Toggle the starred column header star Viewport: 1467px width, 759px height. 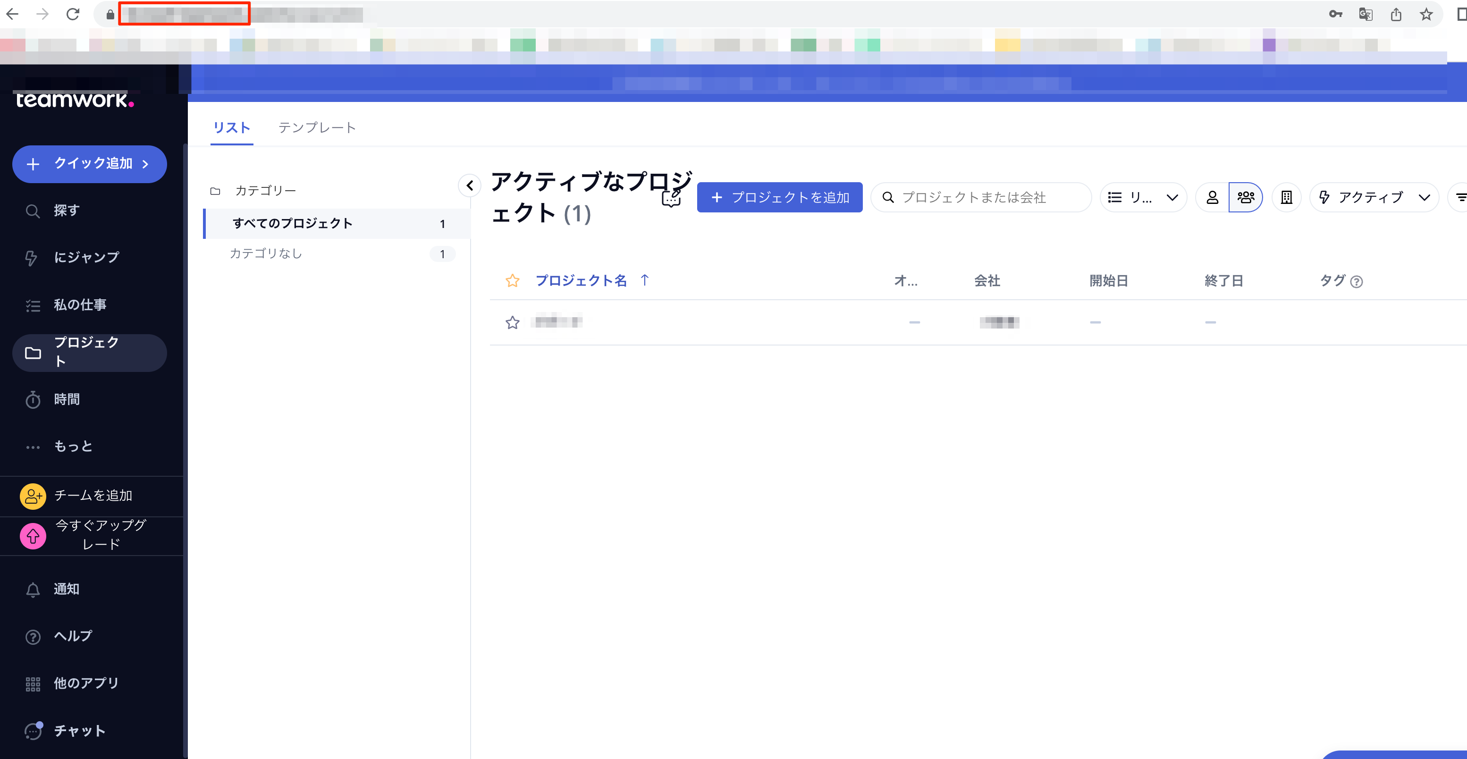512,281
